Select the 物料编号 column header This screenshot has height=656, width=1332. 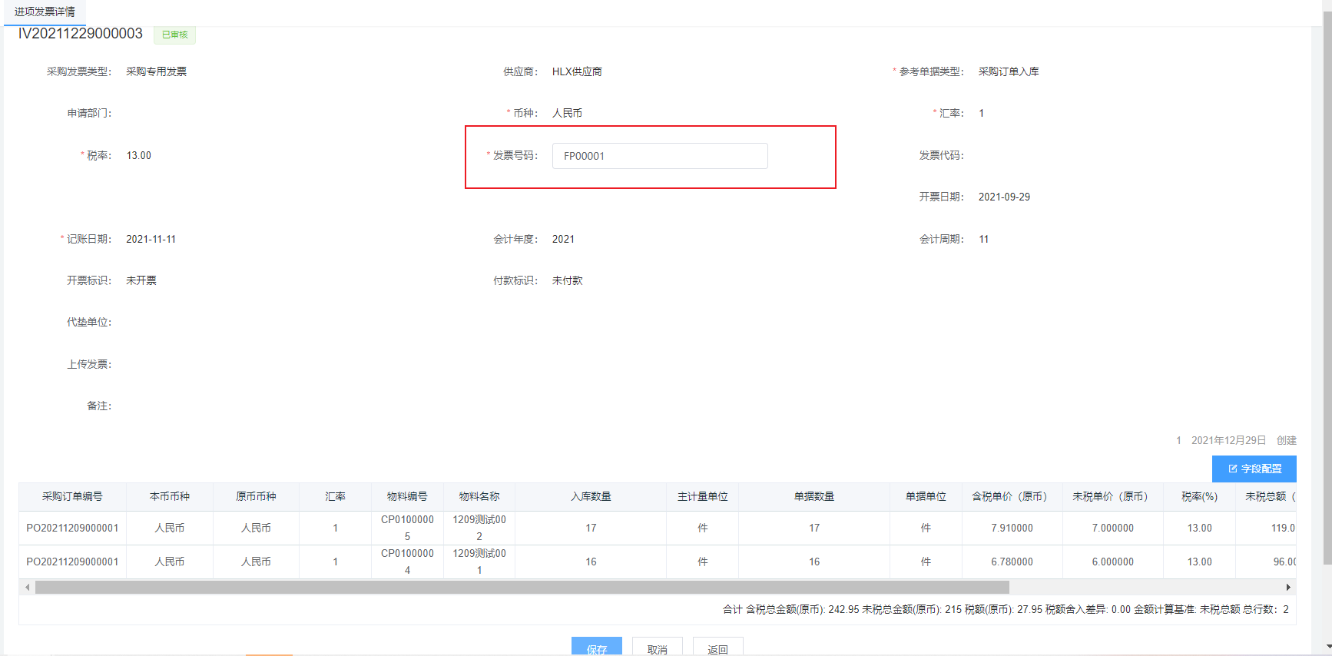coord(407,497)
